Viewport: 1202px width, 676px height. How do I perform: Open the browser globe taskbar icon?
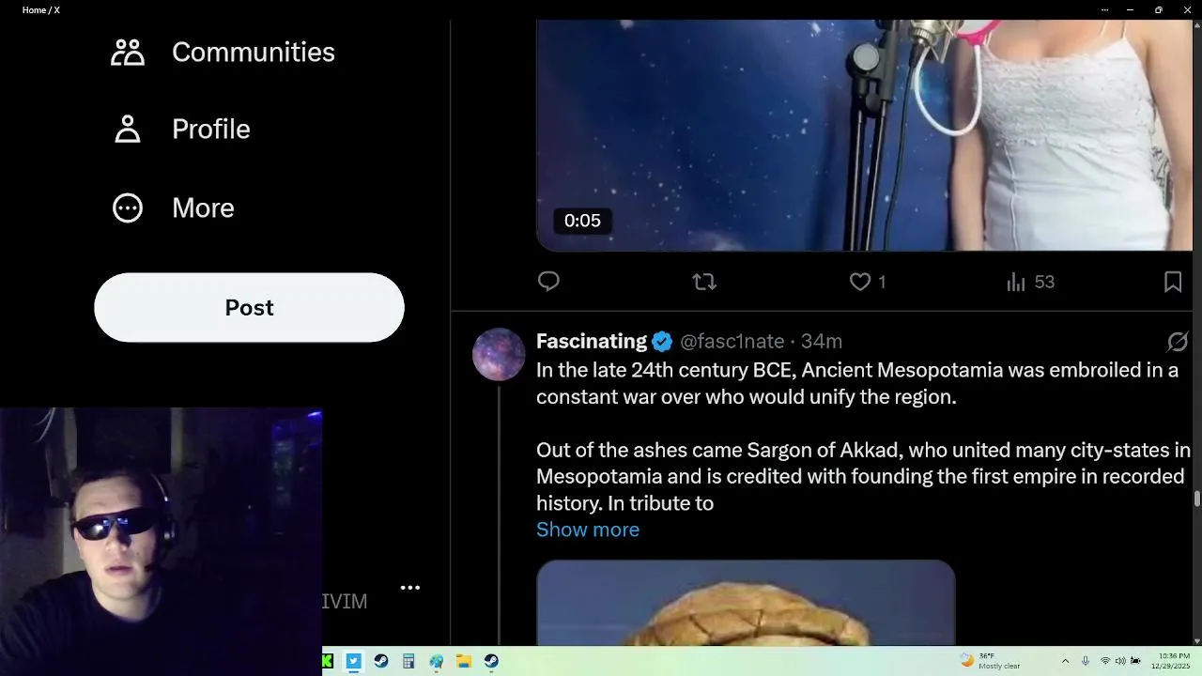(x=436, y=661)
